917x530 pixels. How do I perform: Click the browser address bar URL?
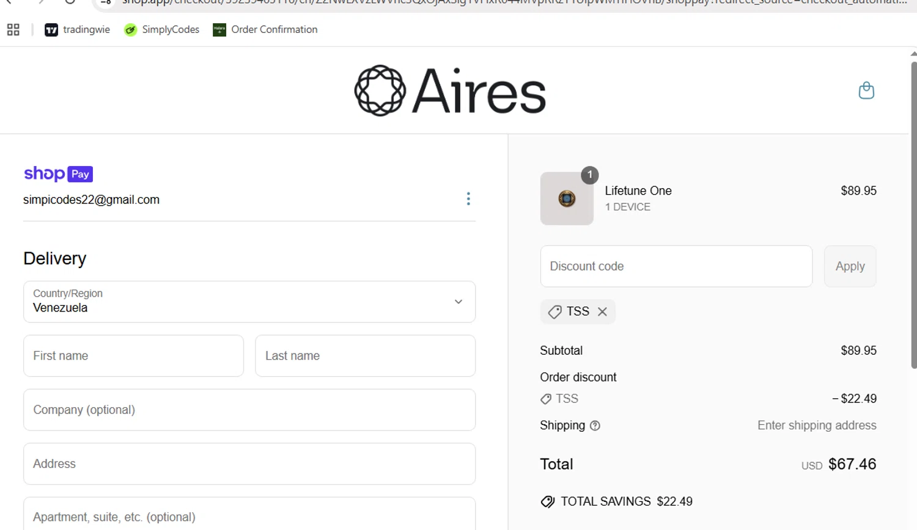[514, 2]
